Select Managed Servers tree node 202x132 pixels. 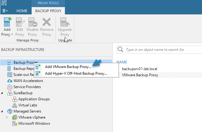27,111
